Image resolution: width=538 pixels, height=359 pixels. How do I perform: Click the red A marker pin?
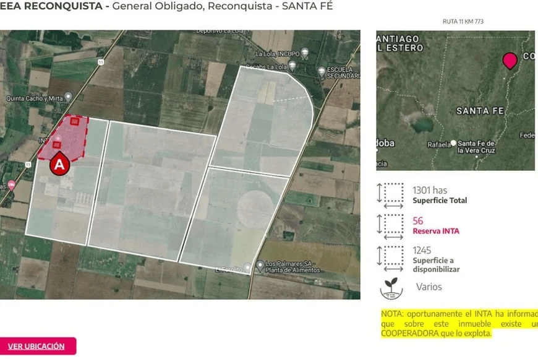pyautogui.click(x=59, y=164)
